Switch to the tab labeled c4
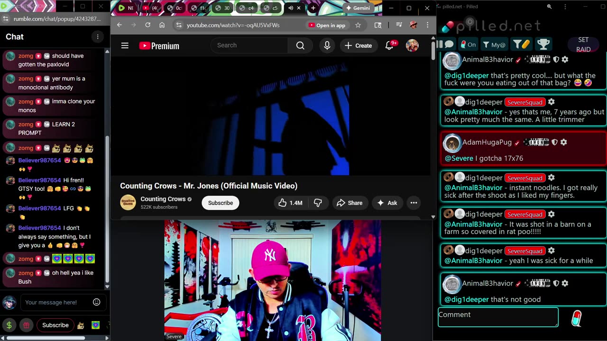This screenshot has height=341, width=607. click(247, 8)
